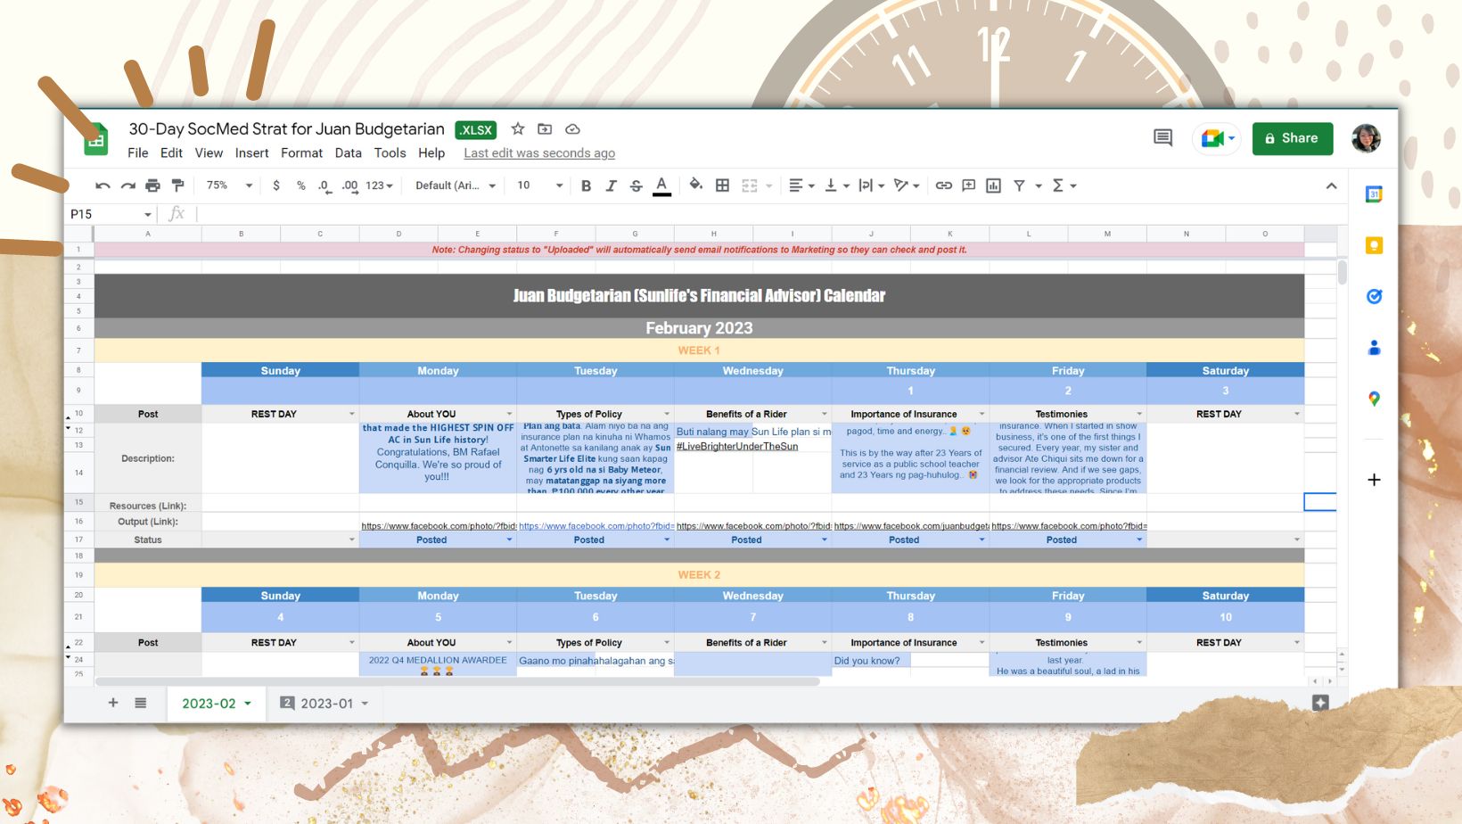
Task: Open the All sheets list
Action: pos(140,703)
